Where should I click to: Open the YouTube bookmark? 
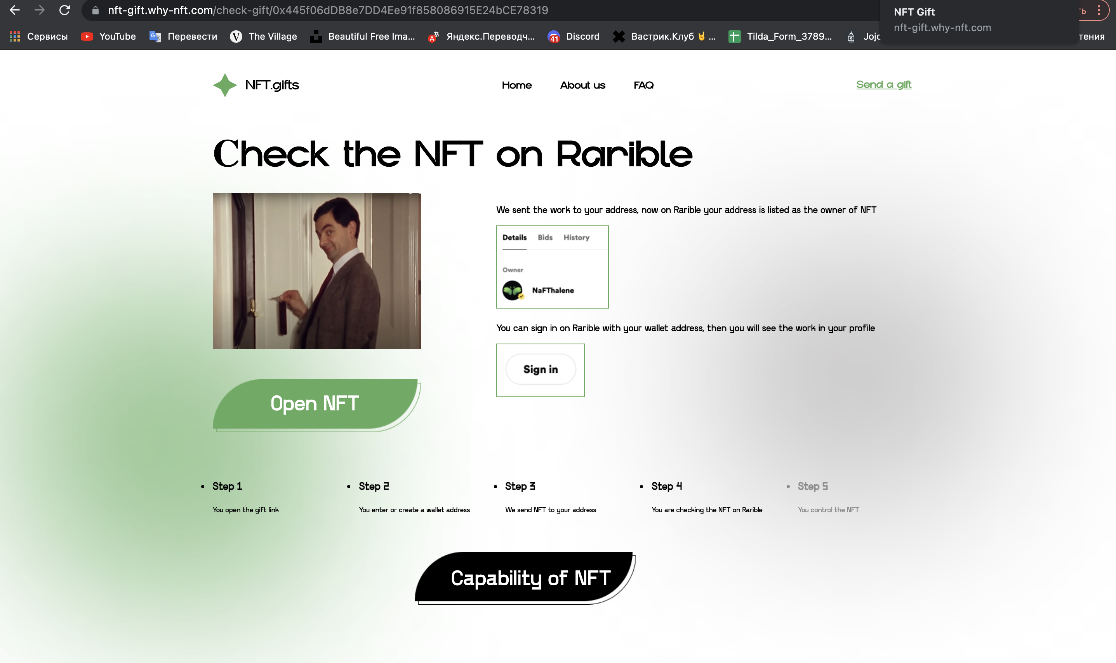[x=108, y=36]
